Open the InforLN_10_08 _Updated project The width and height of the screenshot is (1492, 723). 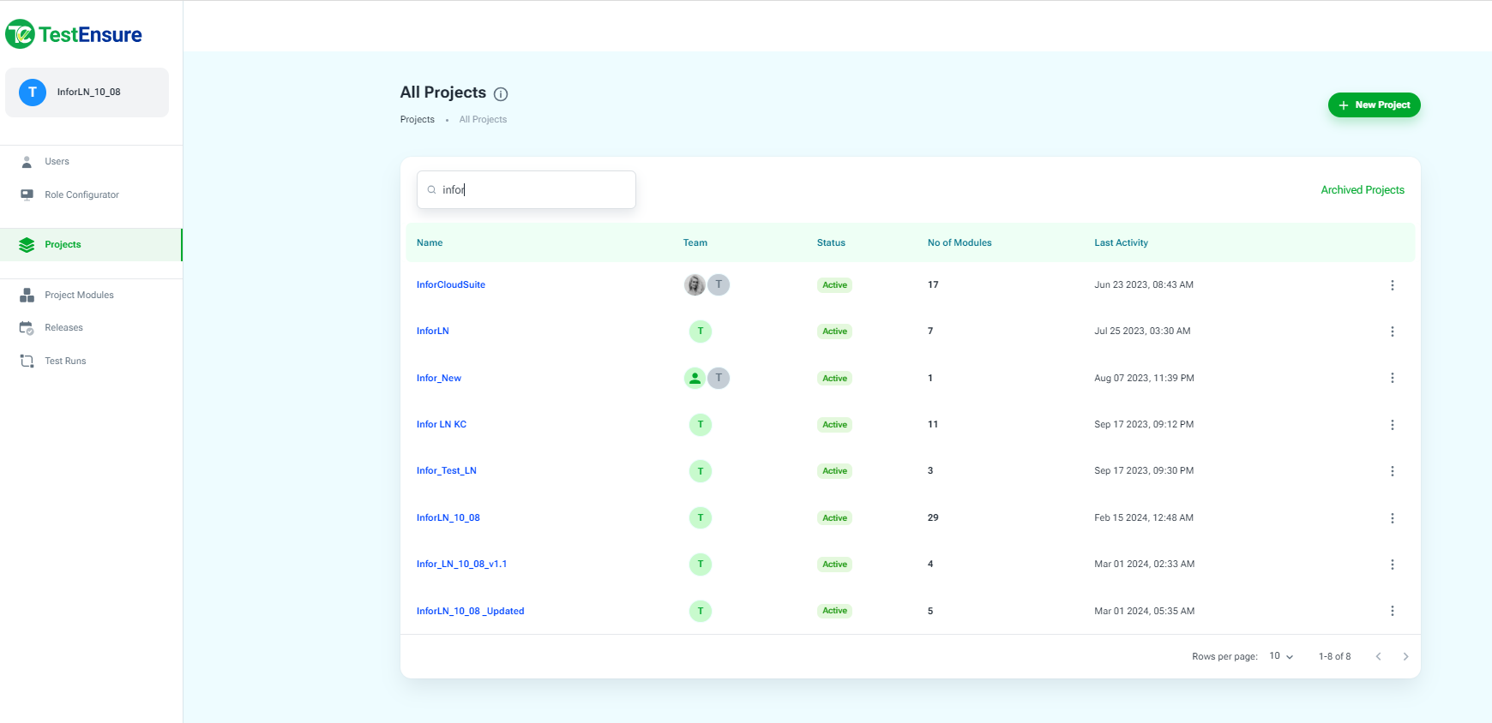click(471, 611)
